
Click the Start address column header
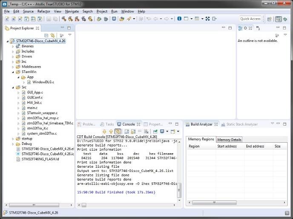tap(230, 146)
